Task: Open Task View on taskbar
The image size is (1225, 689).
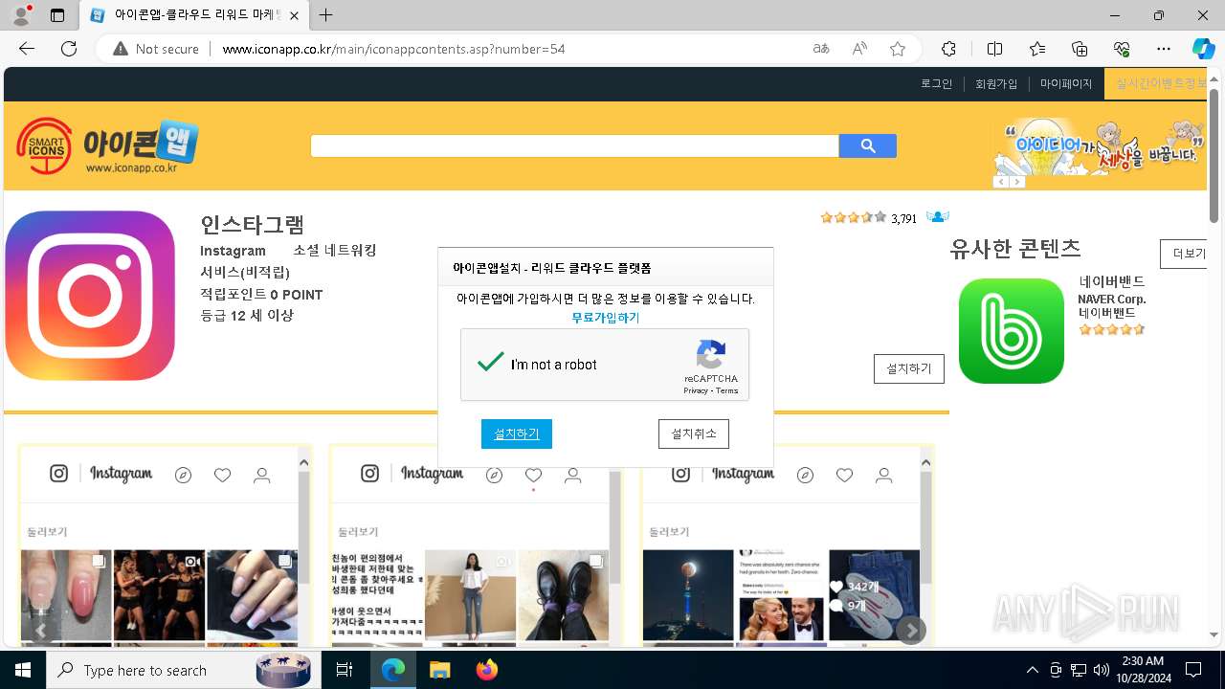Action: pos(345,670)
